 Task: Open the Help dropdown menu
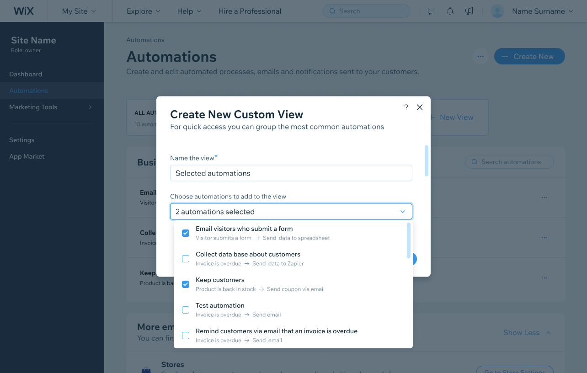189,11
